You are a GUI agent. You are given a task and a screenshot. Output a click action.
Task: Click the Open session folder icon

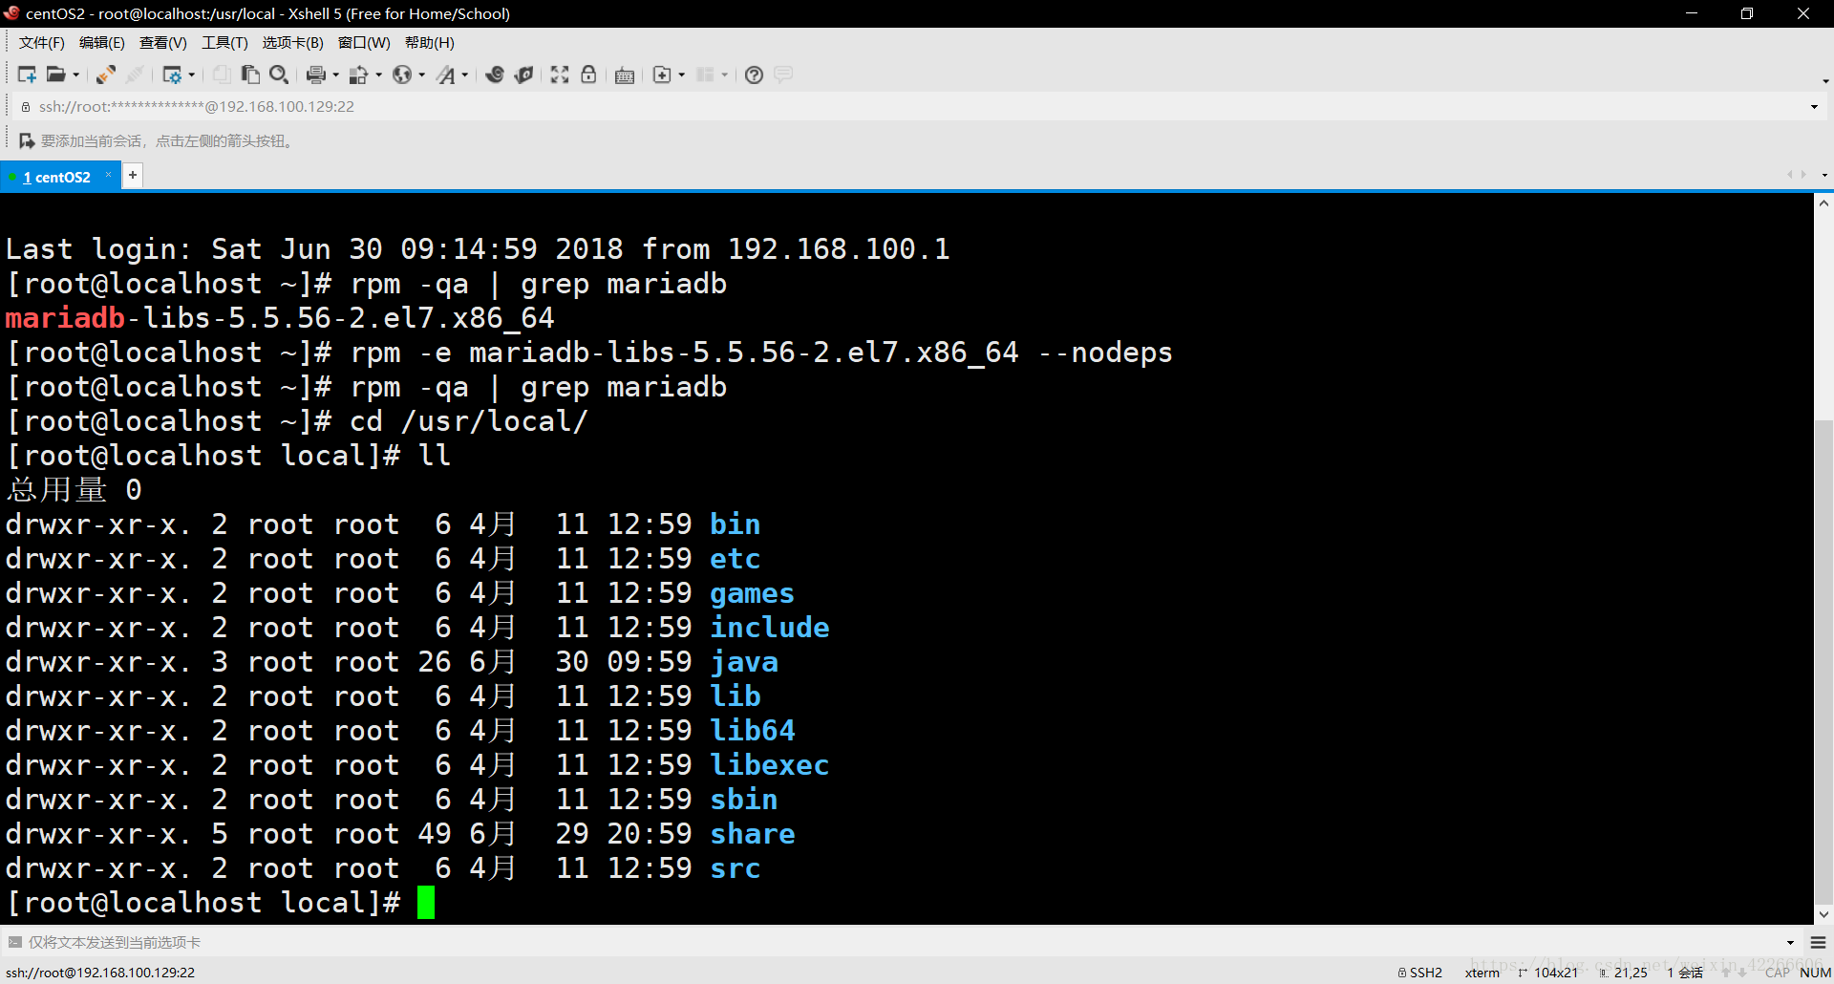pyautogui.click(x=56, y=75)
